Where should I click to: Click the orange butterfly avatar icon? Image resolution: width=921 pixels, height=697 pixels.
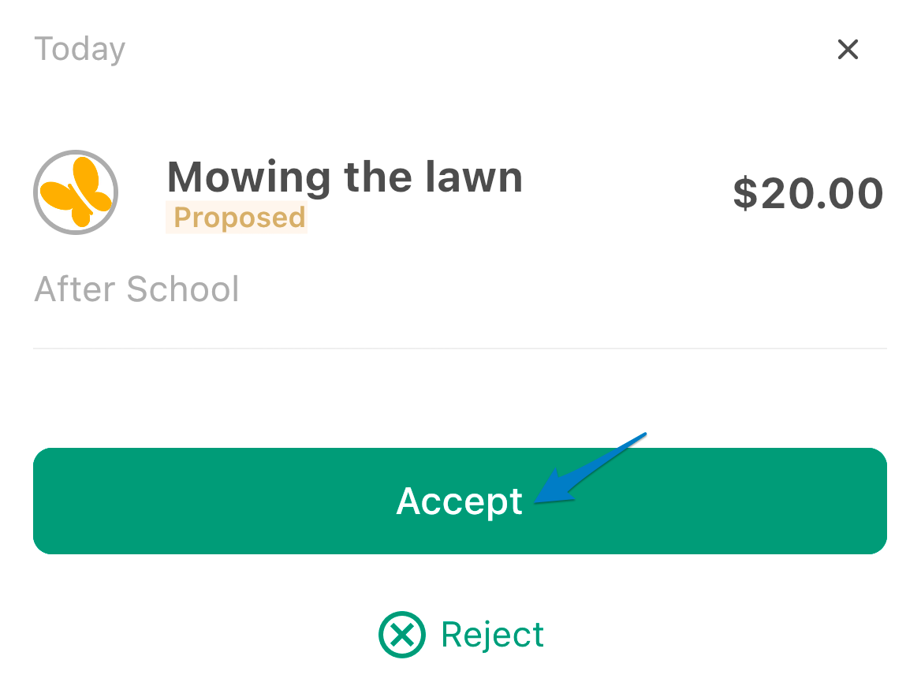[76, 192]
